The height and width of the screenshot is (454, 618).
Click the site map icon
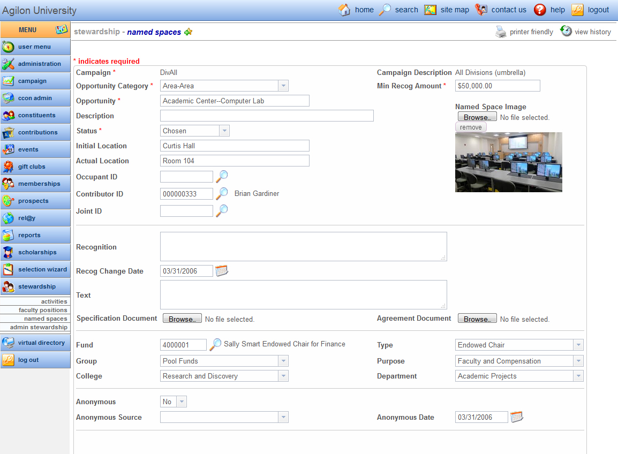tap(430, 9)
